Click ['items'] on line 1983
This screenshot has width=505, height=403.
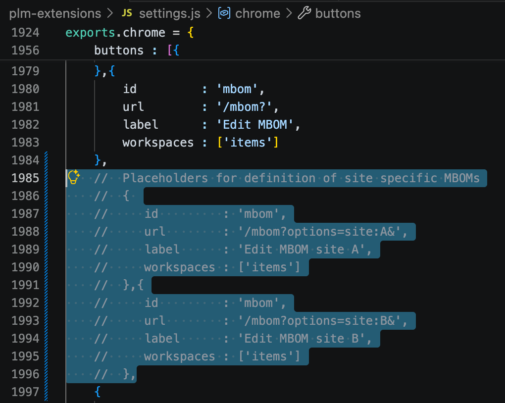[248, 143]
